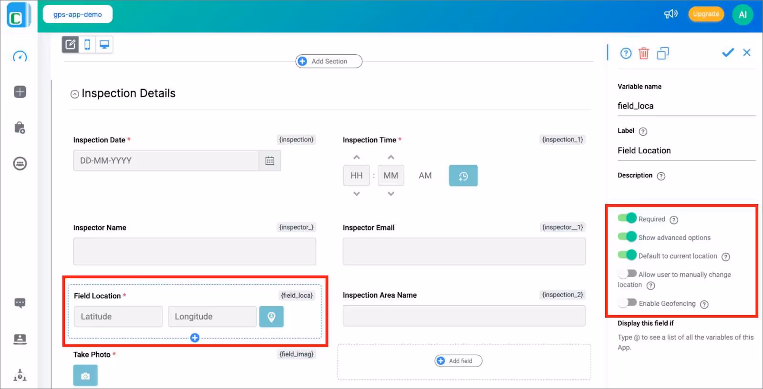Toggle Show advanced options switch
Viewport: 763px width, 389px height.
tap(627, 237)
